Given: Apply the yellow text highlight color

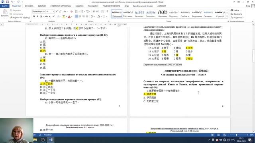Looking at the screenshot, I should (64, 16).
